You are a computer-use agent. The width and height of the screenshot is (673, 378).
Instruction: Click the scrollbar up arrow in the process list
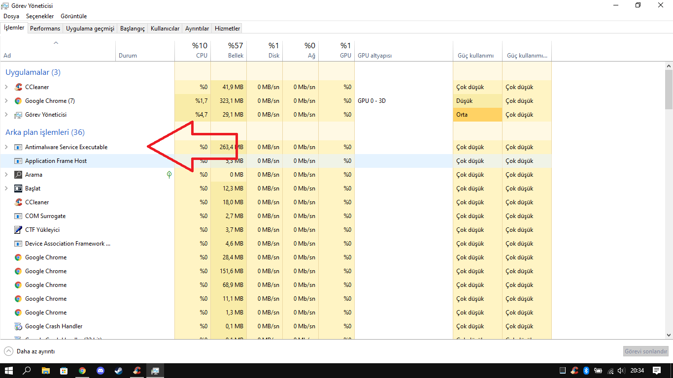point(669,65)
